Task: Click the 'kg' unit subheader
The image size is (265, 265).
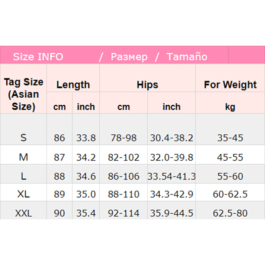Action: (230, 107)
